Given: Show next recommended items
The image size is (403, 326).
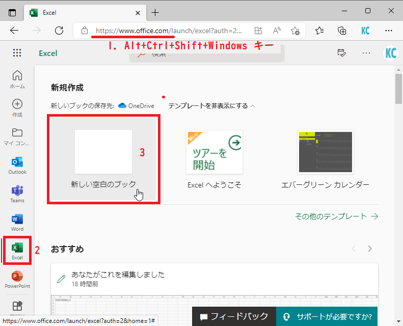Looking at the screenshot, I should (370, 249).
